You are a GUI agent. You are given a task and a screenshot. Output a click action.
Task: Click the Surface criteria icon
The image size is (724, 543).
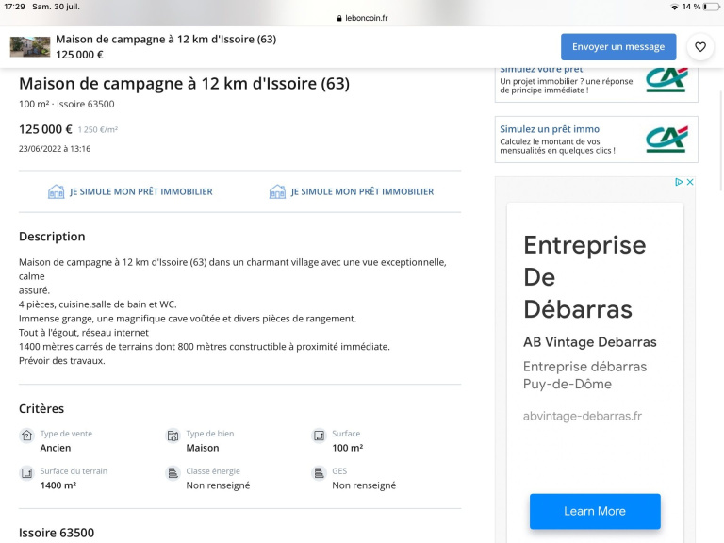319,436
